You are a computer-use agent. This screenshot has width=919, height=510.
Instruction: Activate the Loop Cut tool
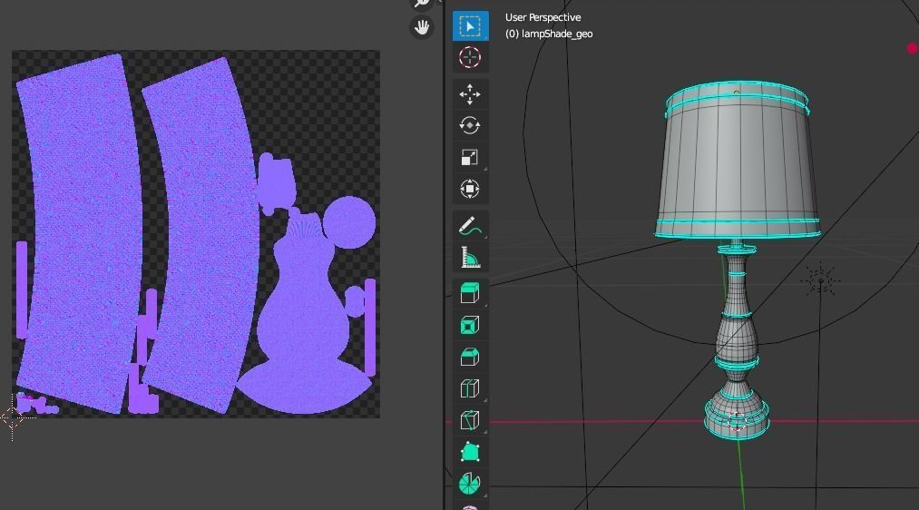tap(470, 388)
